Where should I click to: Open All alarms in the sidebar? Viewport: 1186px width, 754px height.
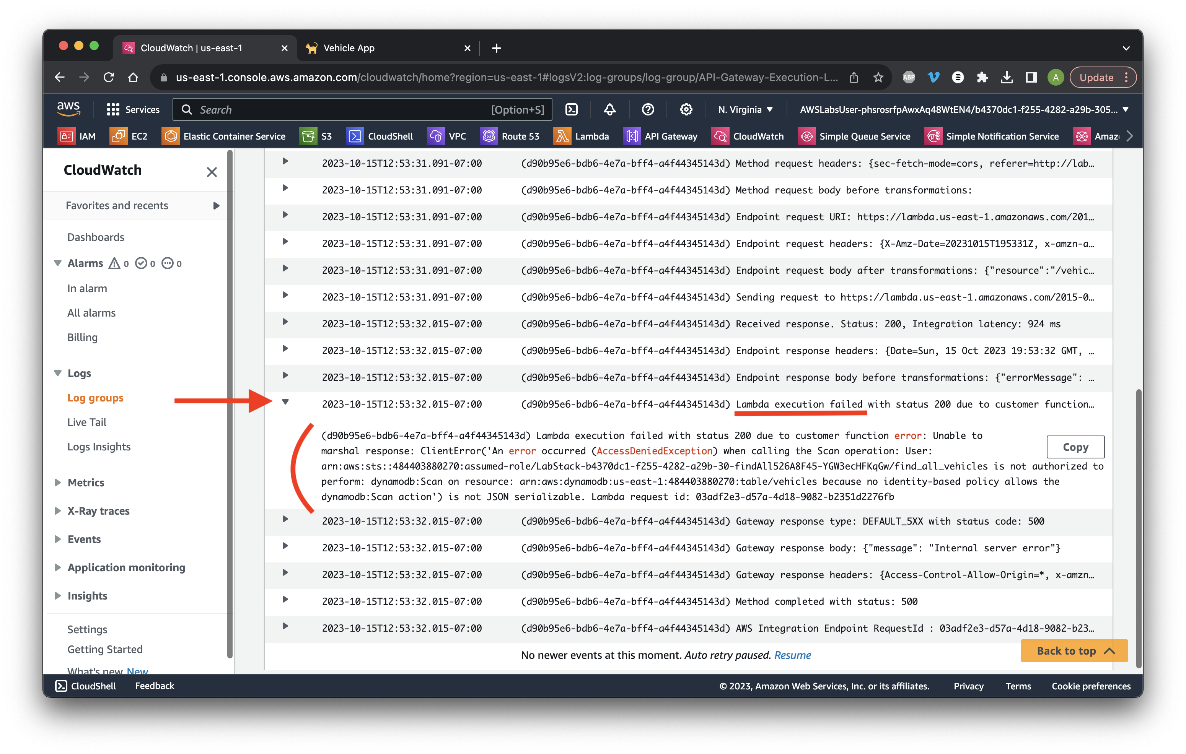coord(91,313)
